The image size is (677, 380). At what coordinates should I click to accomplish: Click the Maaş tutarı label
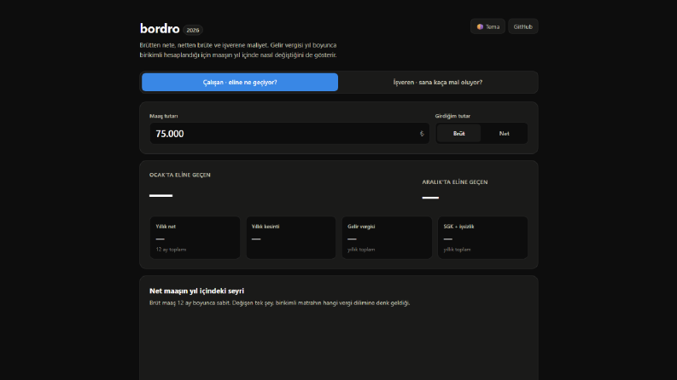point(164,116)
